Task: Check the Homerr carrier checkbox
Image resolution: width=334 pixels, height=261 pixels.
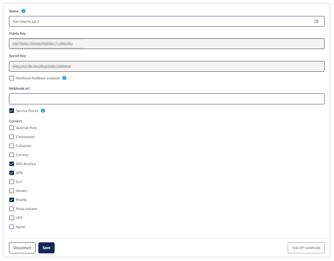Action: (12, 191)
